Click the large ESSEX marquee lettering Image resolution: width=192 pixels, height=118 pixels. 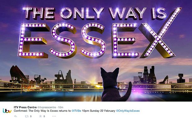tap(97, 40)
